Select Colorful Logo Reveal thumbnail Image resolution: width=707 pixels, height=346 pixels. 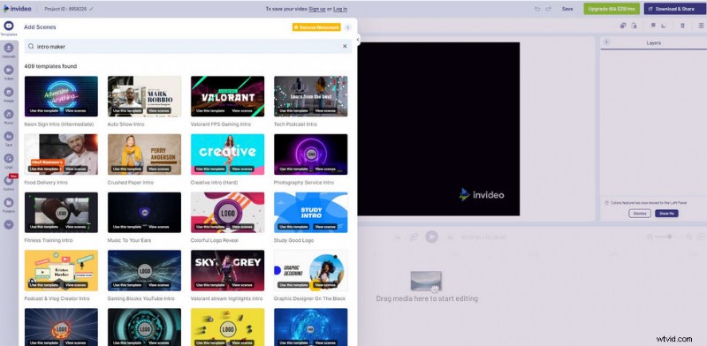[x=227, y=212]
